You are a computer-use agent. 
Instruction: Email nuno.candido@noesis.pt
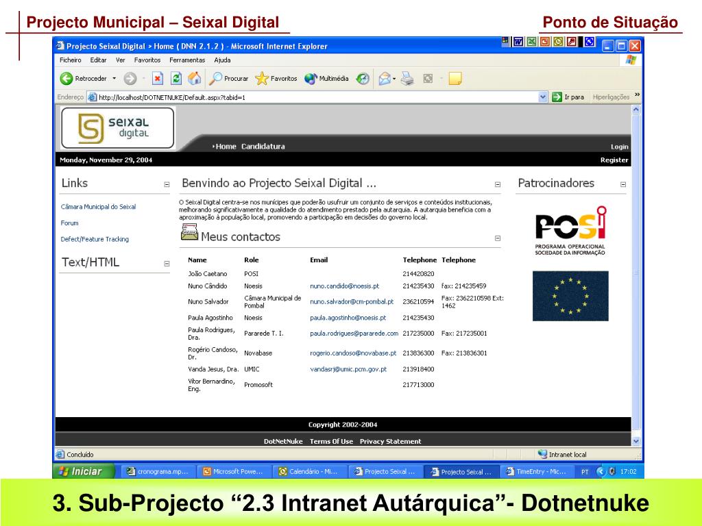[x=344, y=286]
